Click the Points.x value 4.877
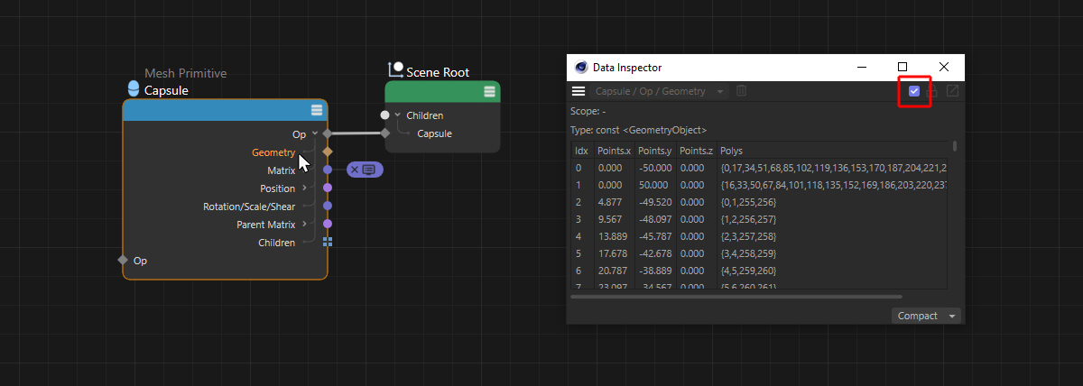 click(x=610, y=202)
